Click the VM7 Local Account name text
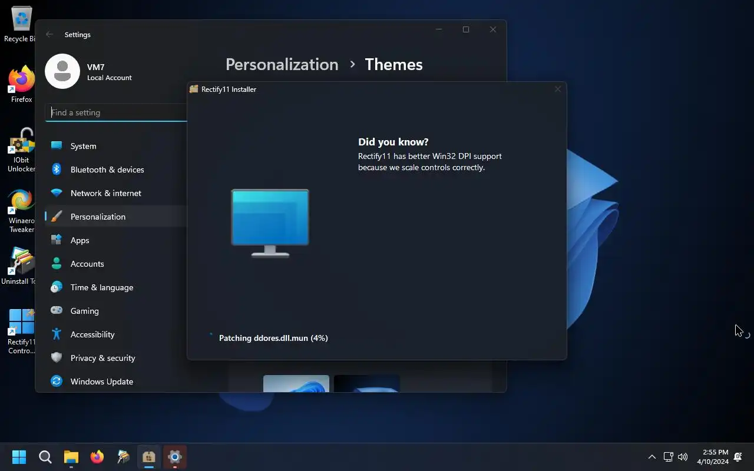 coord(110,72)
